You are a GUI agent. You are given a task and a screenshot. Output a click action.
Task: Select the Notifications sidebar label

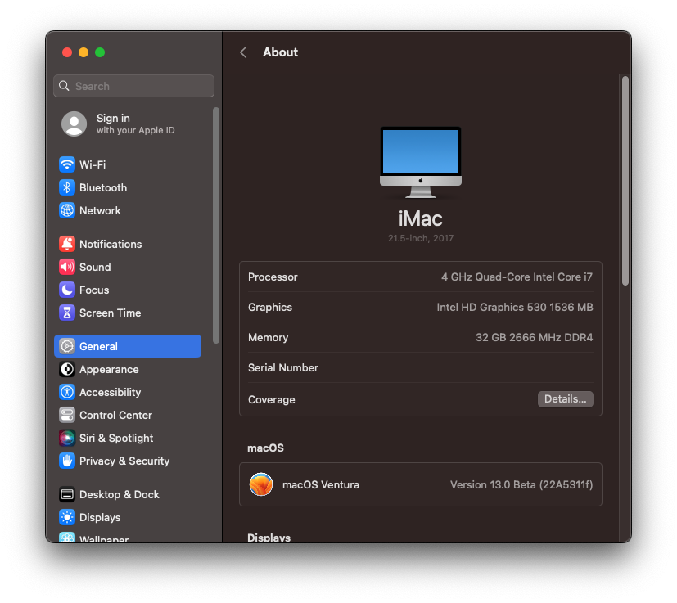(x=111, y=244)
